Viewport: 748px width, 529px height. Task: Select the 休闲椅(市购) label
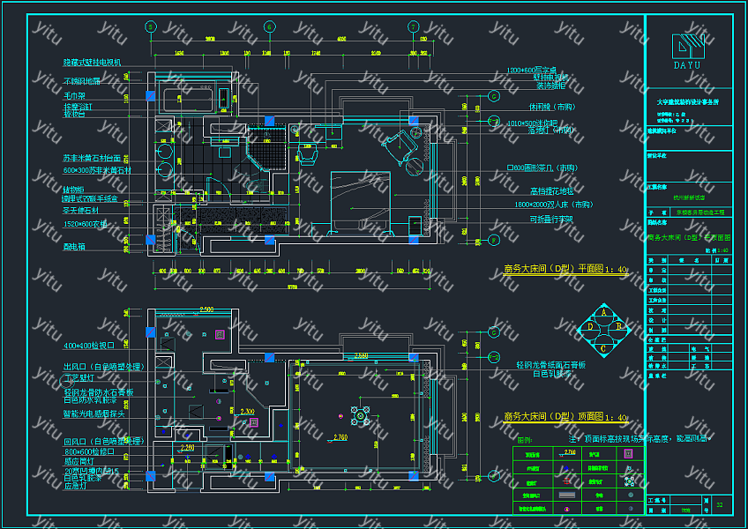[x=552, y=107]
